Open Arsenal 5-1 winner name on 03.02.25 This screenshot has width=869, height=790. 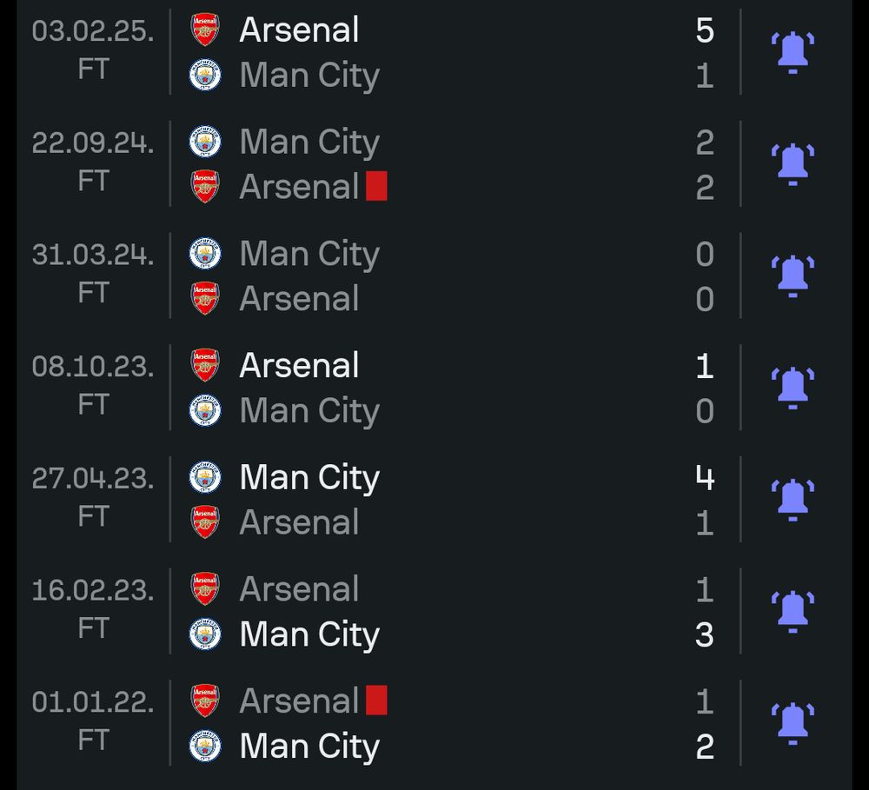299,30
